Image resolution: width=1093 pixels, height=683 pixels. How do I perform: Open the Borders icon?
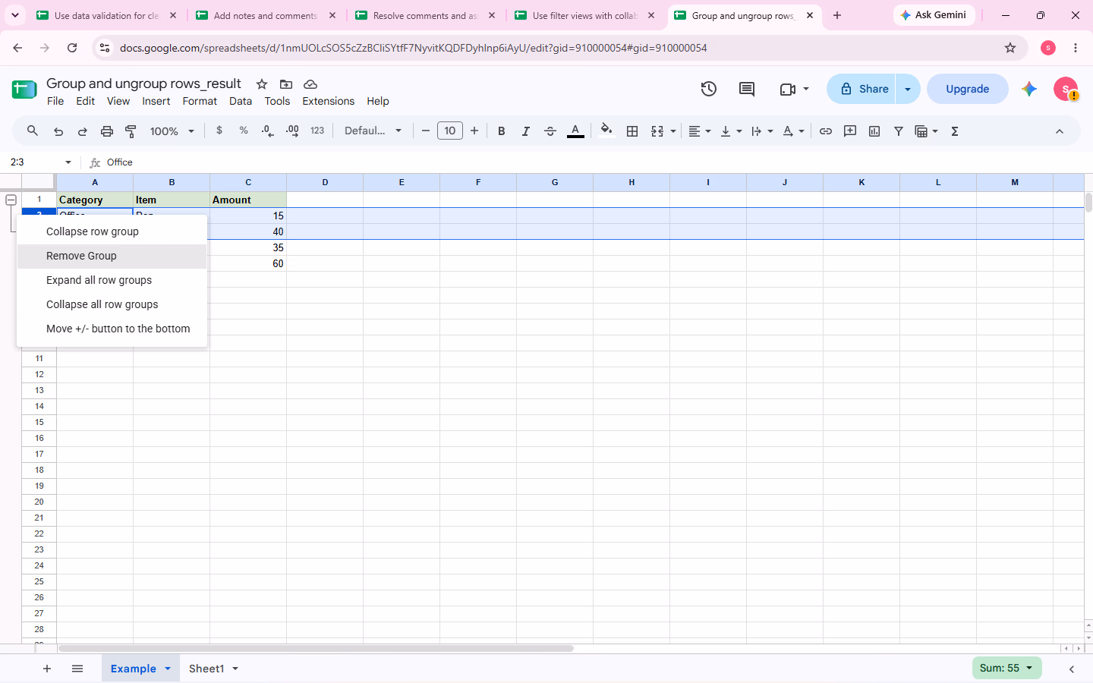pos(632,131)
